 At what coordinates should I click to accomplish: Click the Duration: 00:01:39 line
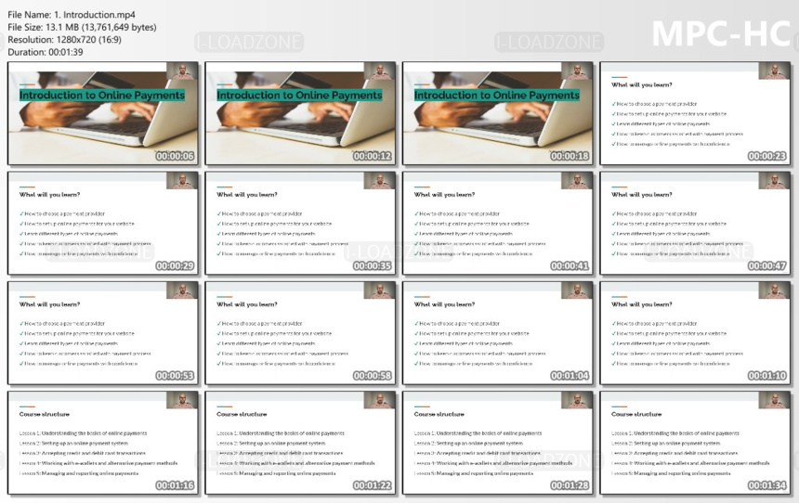[46, 52]
